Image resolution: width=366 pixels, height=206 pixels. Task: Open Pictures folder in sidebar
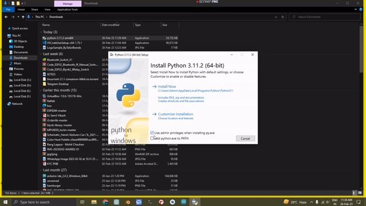pyautogui.click(x=18, y=69)
